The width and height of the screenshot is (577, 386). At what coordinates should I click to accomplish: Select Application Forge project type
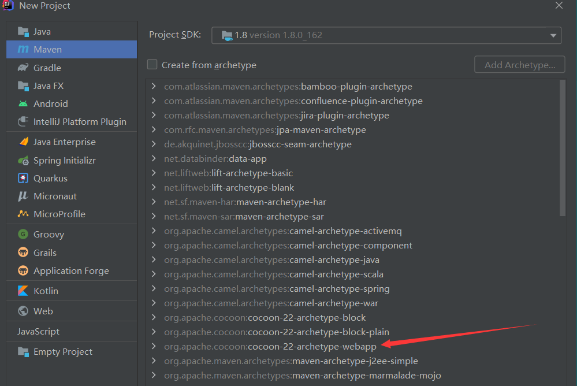pyautogui.click(x=72, y=270)
